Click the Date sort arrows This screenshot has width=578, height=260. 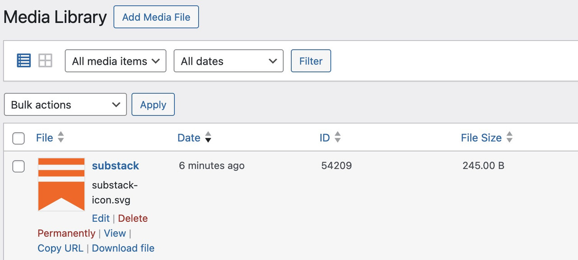(208, 137)
